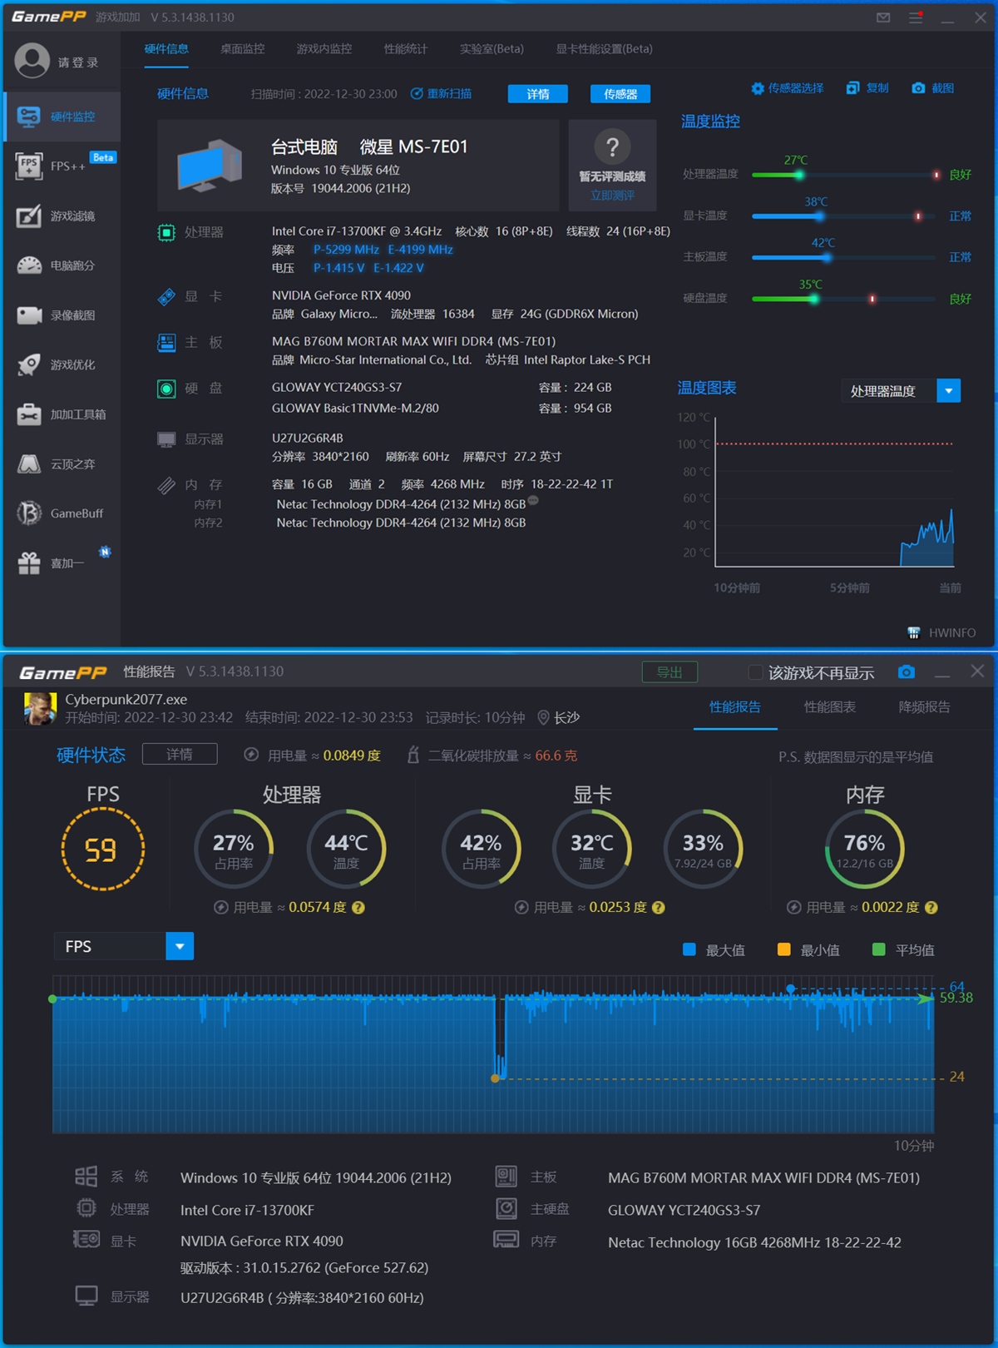Click the 显卡 32°C 温度 gauge
Viewport: 998px width, 1348px height.
click(591, 849)
